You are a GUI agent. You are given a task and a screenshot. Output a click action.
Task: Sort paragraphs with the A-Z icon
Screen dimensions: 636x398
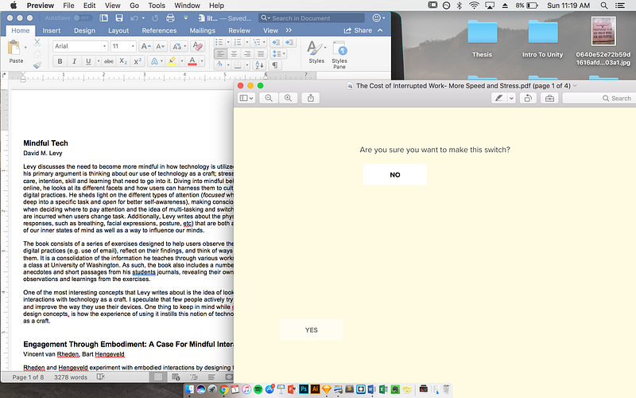[259, 65]
